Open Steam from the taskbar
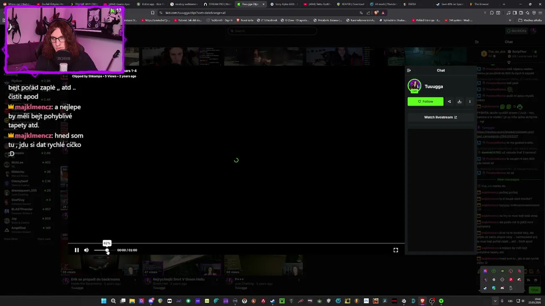The image size is (545, 306). pyautogui.click(x=272, y=301)
